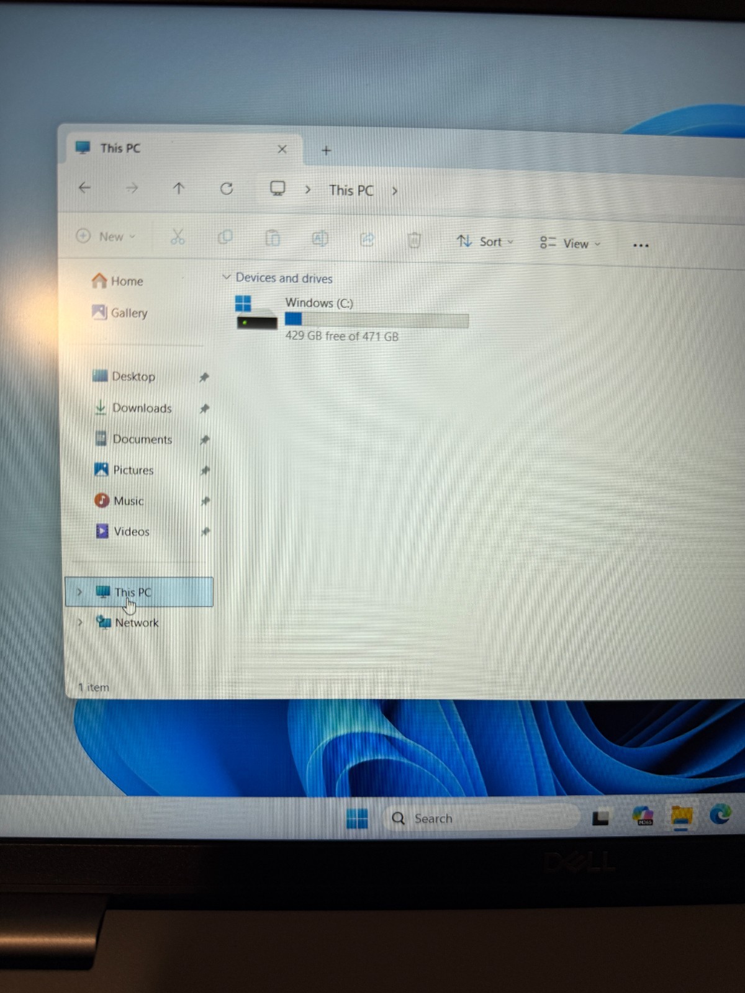Open Gallery in the navigation pane
The width and height of the screenshot is (745, 993).
point(119,312)
